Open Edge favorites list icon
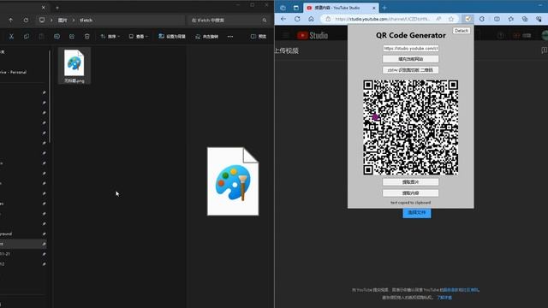The width and height of the screenshot is (548, 308). [510, 19]
